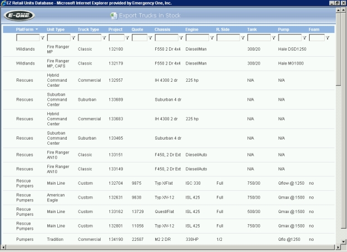
Task: Select project 133683 cell
Action: tap(116, 119)
